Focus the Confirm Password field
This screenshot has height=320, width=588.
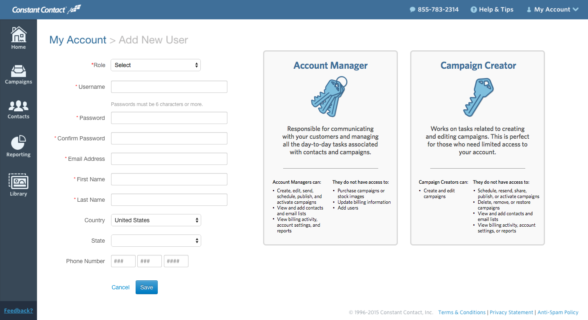tap(169, 138)
